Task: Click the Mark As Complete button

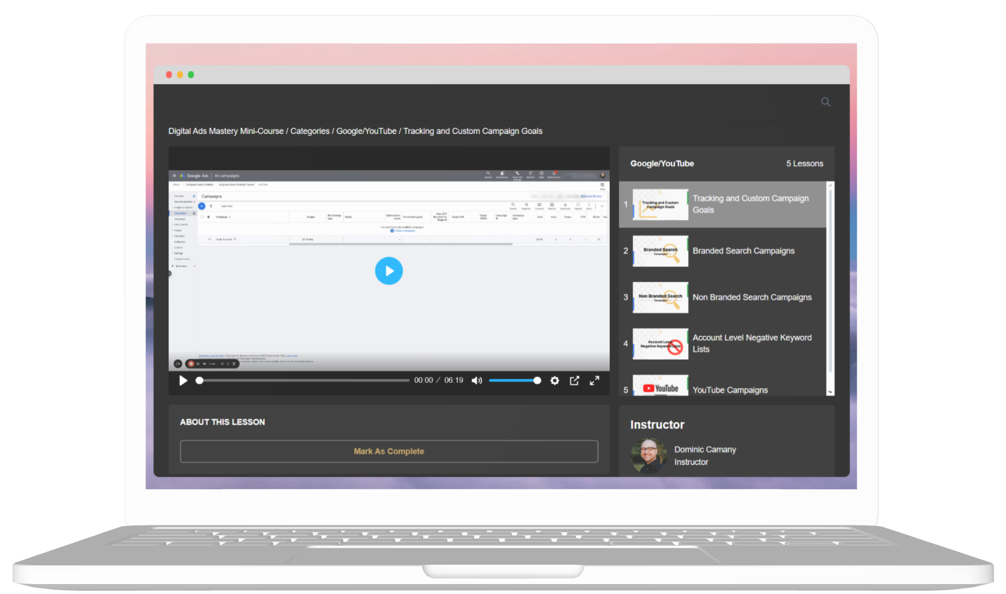Action: coord(389,451)
